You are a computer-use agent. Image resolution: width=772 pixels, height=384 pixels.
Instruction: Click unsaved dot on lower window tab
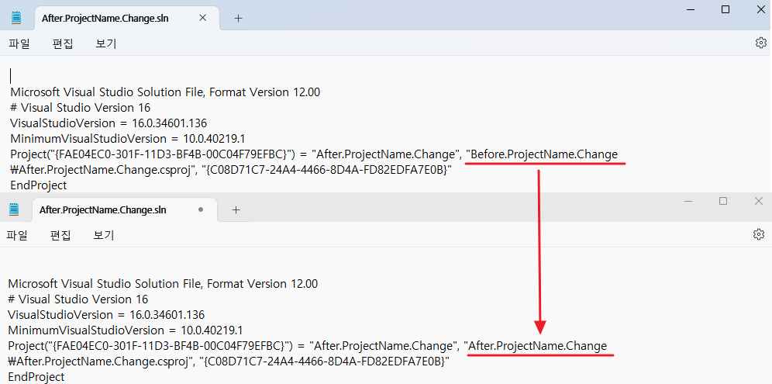pos(201,209)
